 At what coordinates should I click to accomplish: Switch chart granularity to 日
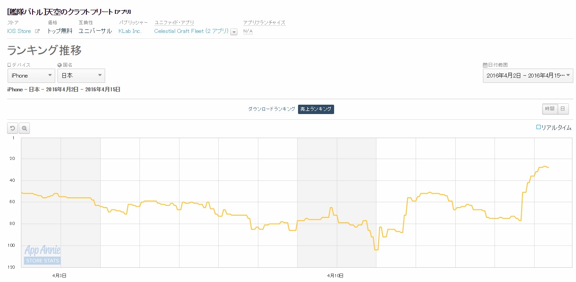point(563,109)
